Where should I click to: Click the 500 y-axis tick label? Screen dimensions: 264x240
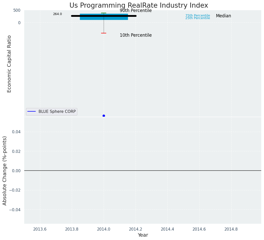click(x=17, y=10)
